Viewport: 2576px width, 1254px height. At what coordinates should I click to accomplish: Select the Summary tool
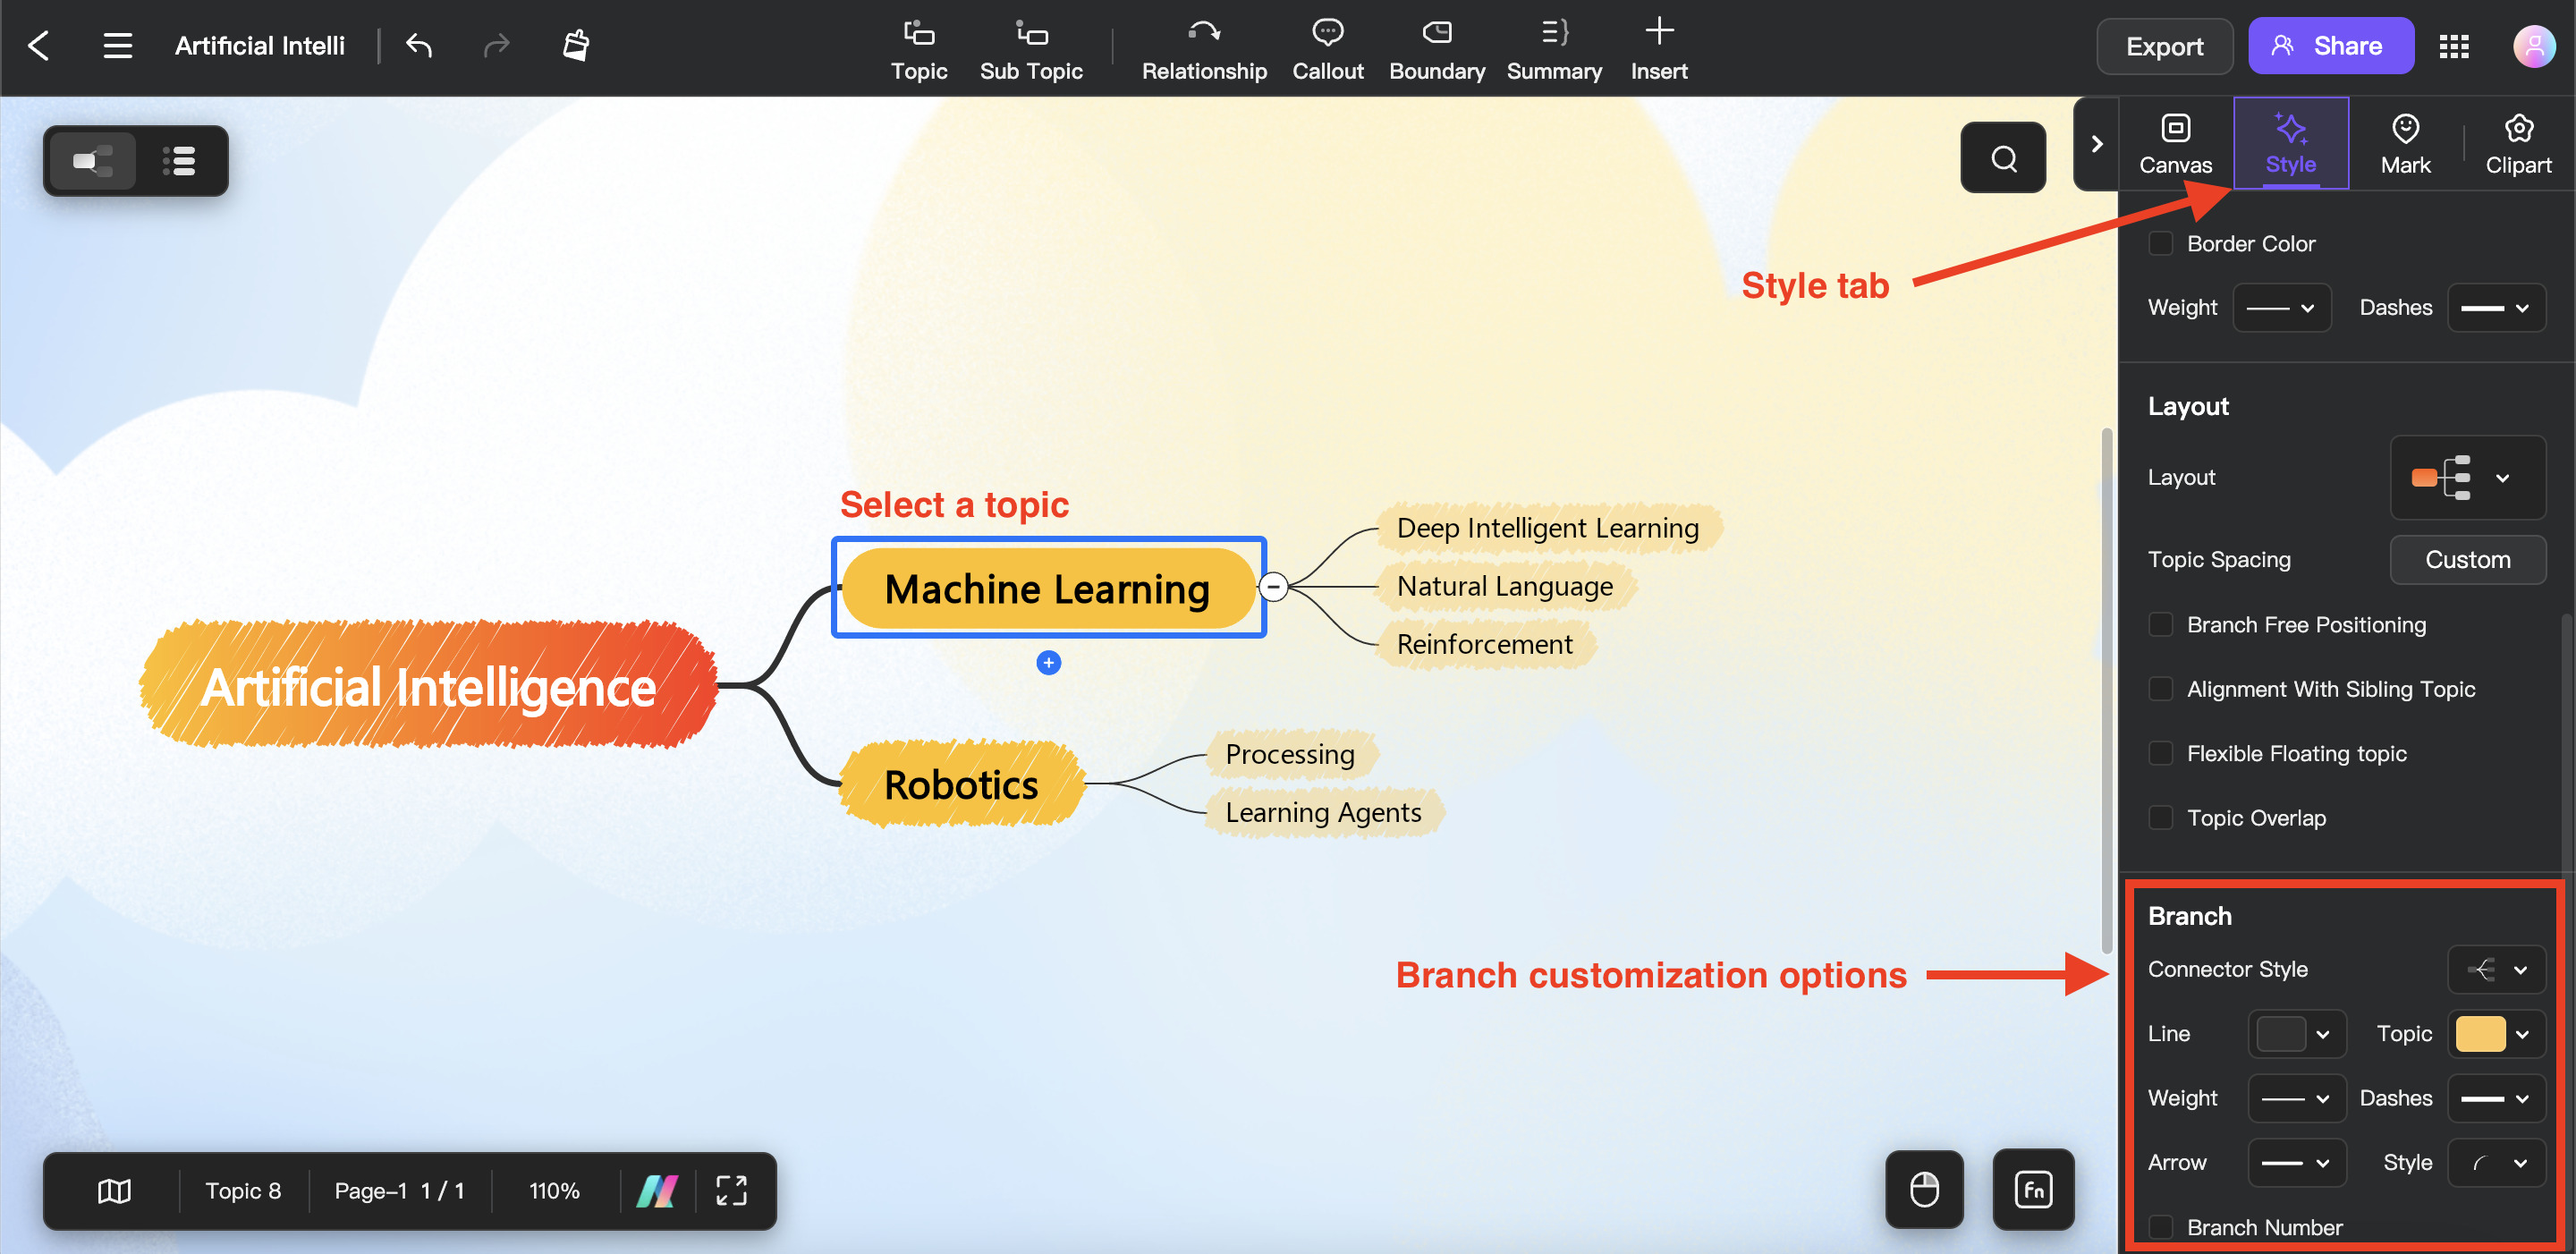point(1553,45)
